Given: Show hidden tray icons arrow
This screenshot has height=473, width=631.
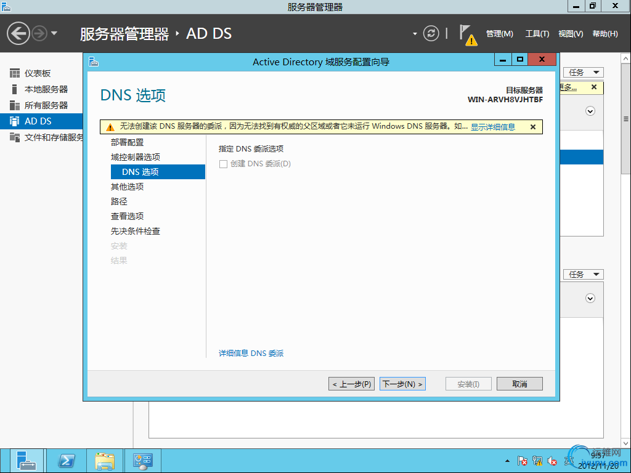Looking at the screenshot, I should (508, 461).
